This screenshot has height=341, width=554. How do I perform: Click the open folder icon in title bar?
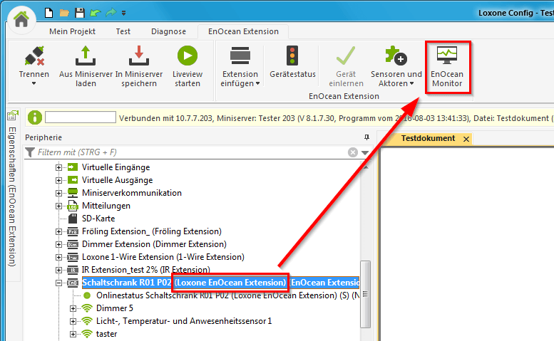(65, 12)
